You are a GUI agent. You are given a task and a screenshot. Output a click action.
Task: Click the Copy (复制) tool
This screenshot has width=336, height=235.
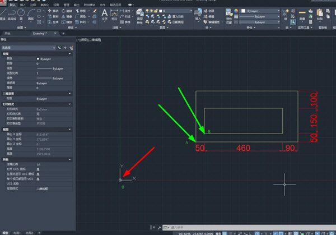pos(53,16)
